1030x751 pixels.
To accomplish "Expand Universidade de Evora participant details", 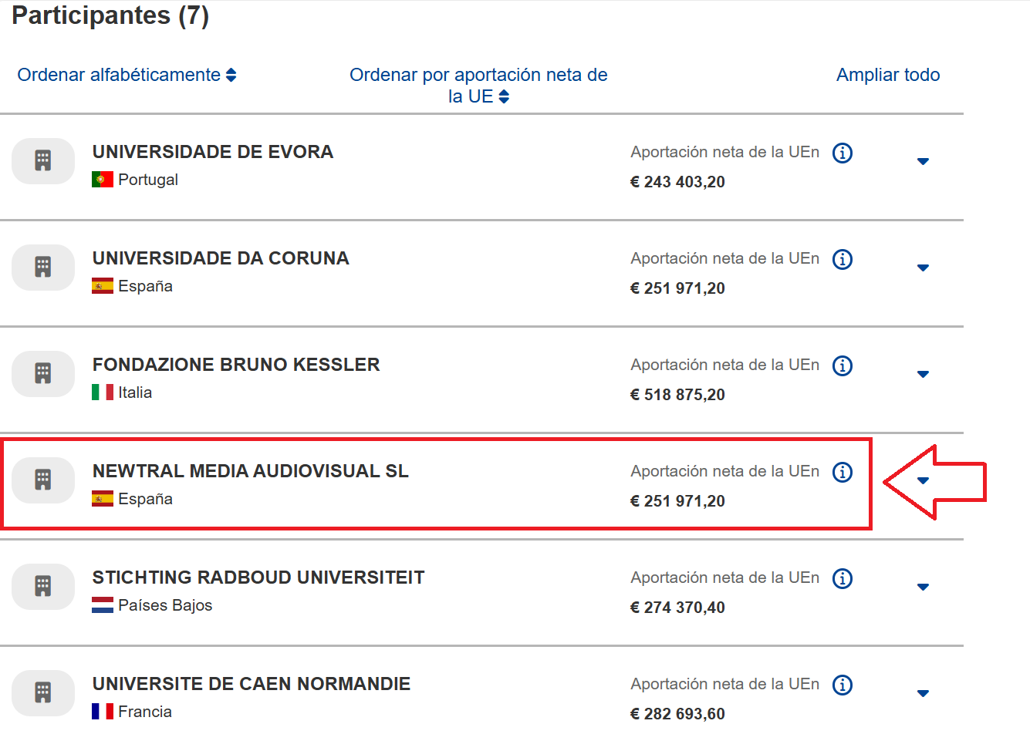I will click(x=923, y=161).
